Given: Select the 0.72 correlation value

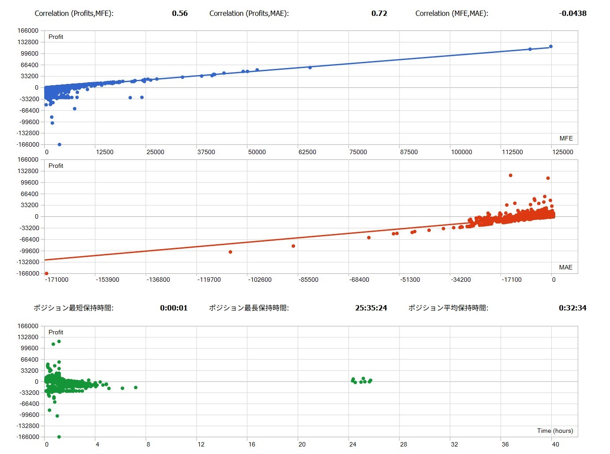Looking at the screenshot, I should [379, 13].
